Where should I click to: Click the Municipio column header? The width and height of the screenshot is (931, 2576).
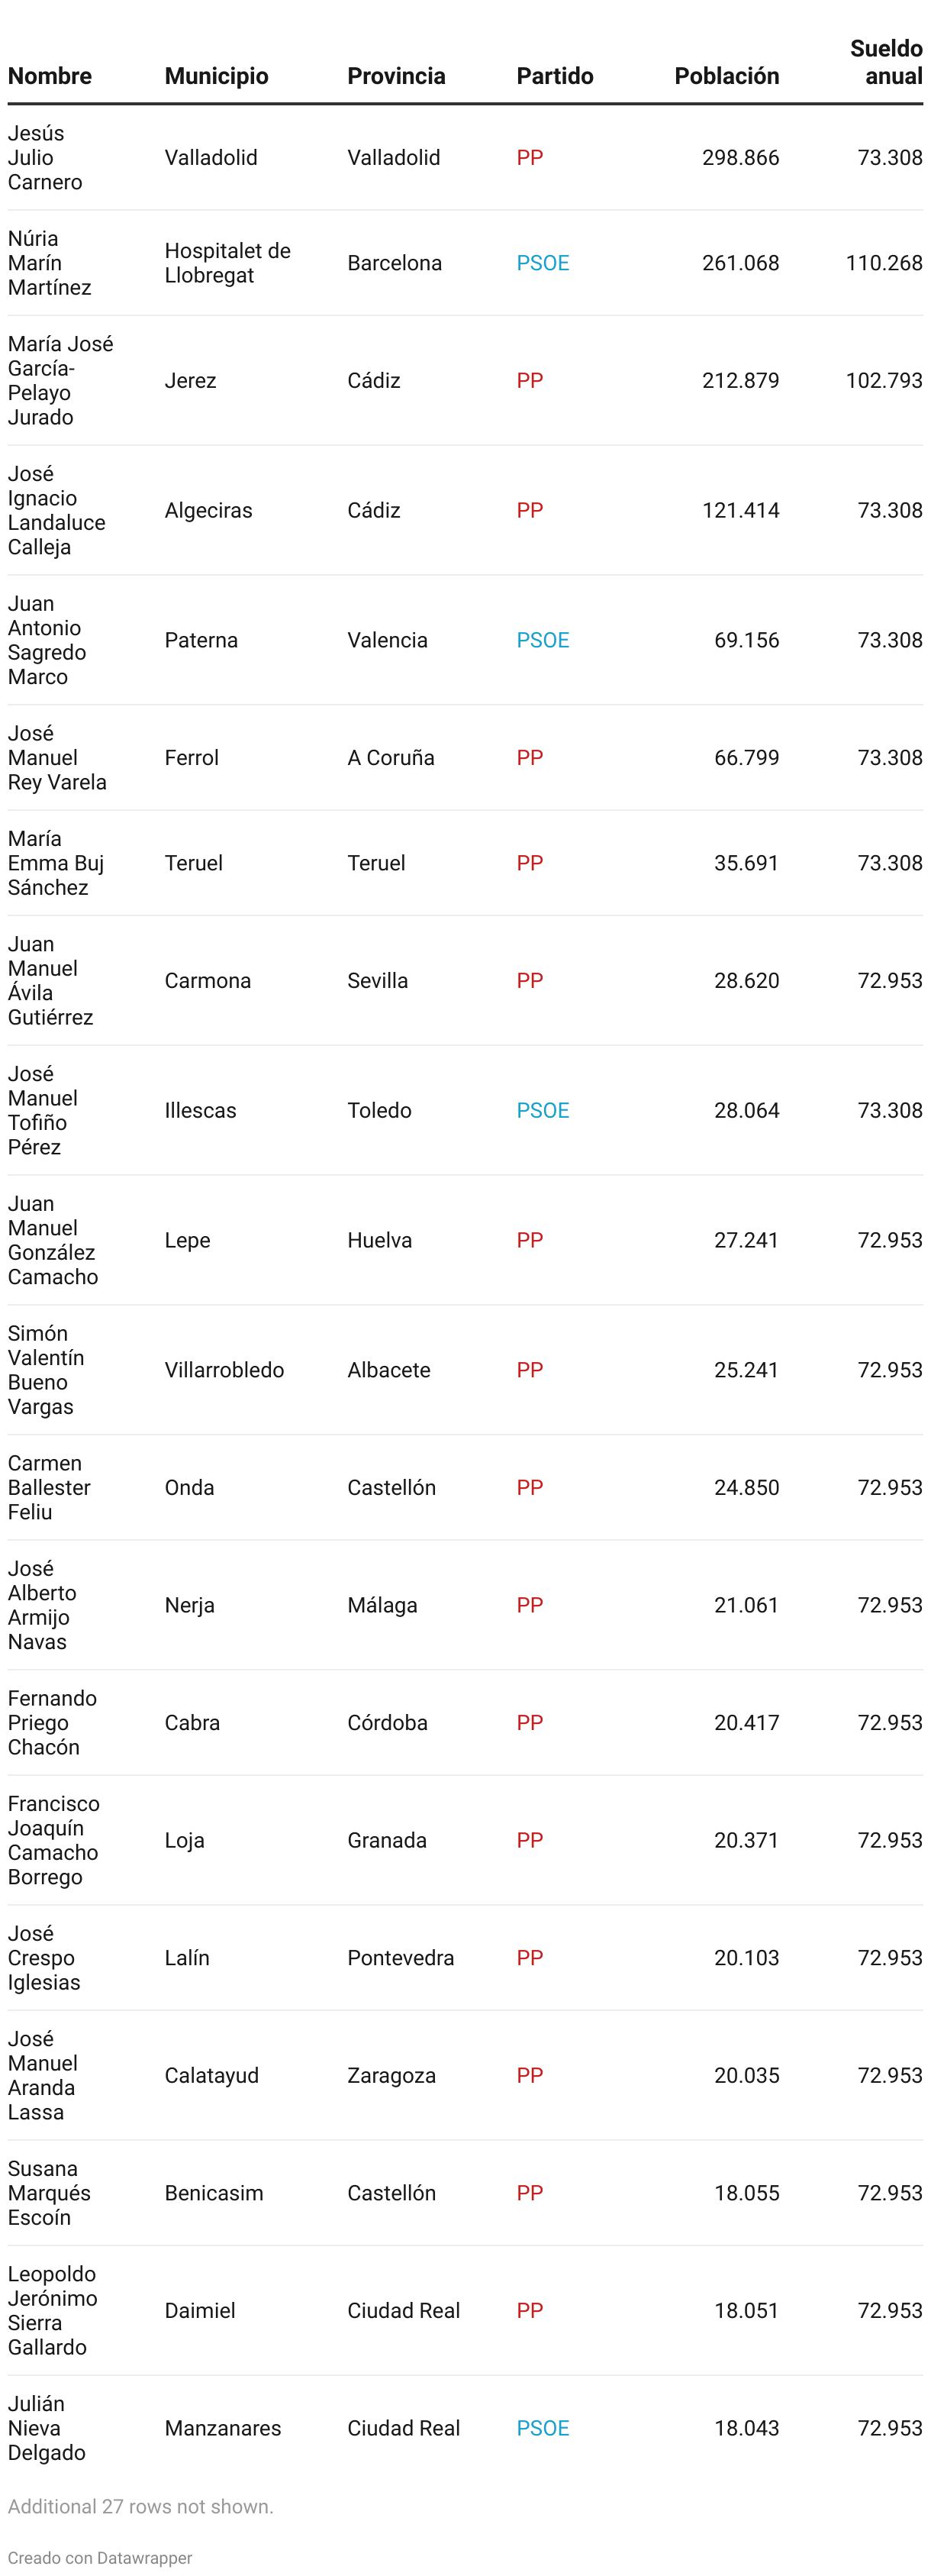pos(217,76)
